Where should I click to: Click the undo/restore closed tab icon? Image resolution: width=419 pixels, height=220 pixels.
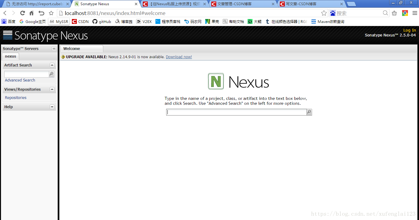coord(41,13)
